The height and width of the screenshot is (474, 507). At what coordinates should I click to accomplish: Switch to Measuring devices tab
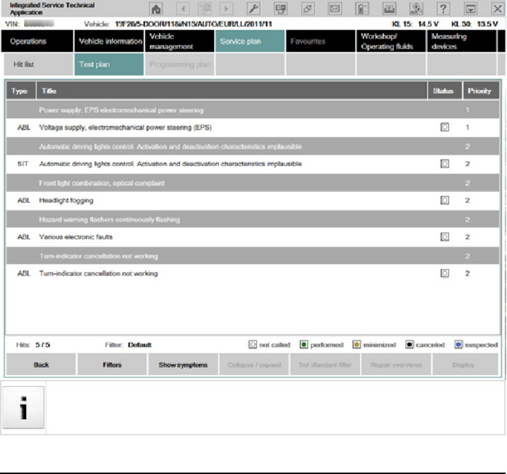[x=461, y=41]
